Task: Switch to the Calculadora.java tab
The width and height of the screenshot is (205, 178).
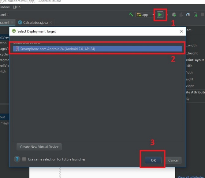Action: [x=35, y=23]
